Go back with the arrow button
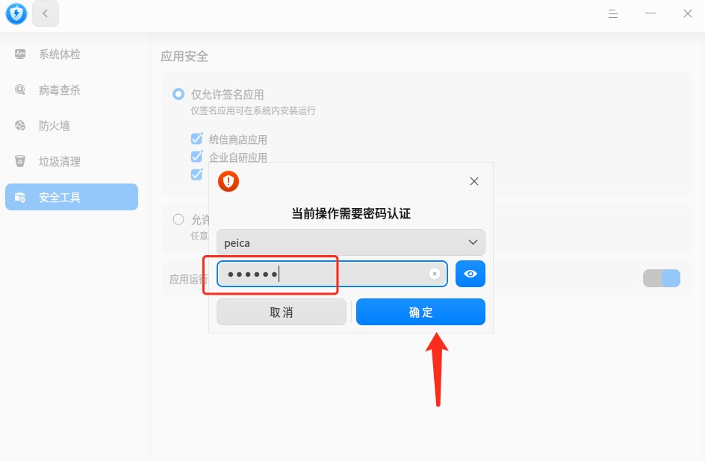Image resolution: width=705 pixels, height=461 pixels. tap(46, 13)
